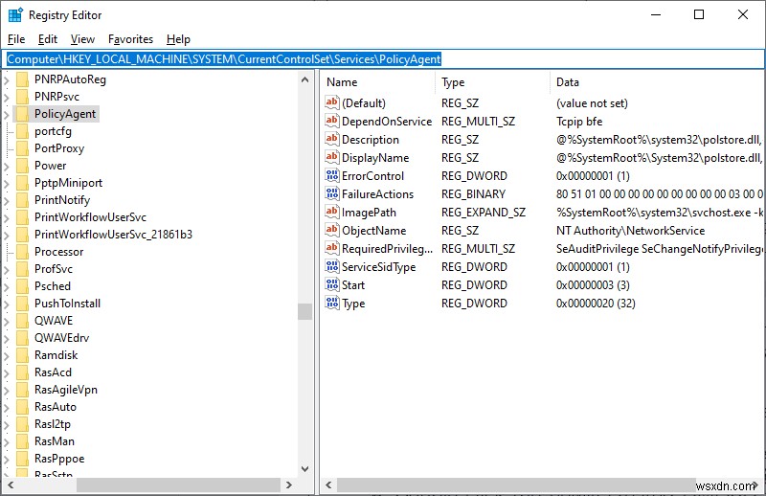Click the Power folder icon

(x=22, y=166)
